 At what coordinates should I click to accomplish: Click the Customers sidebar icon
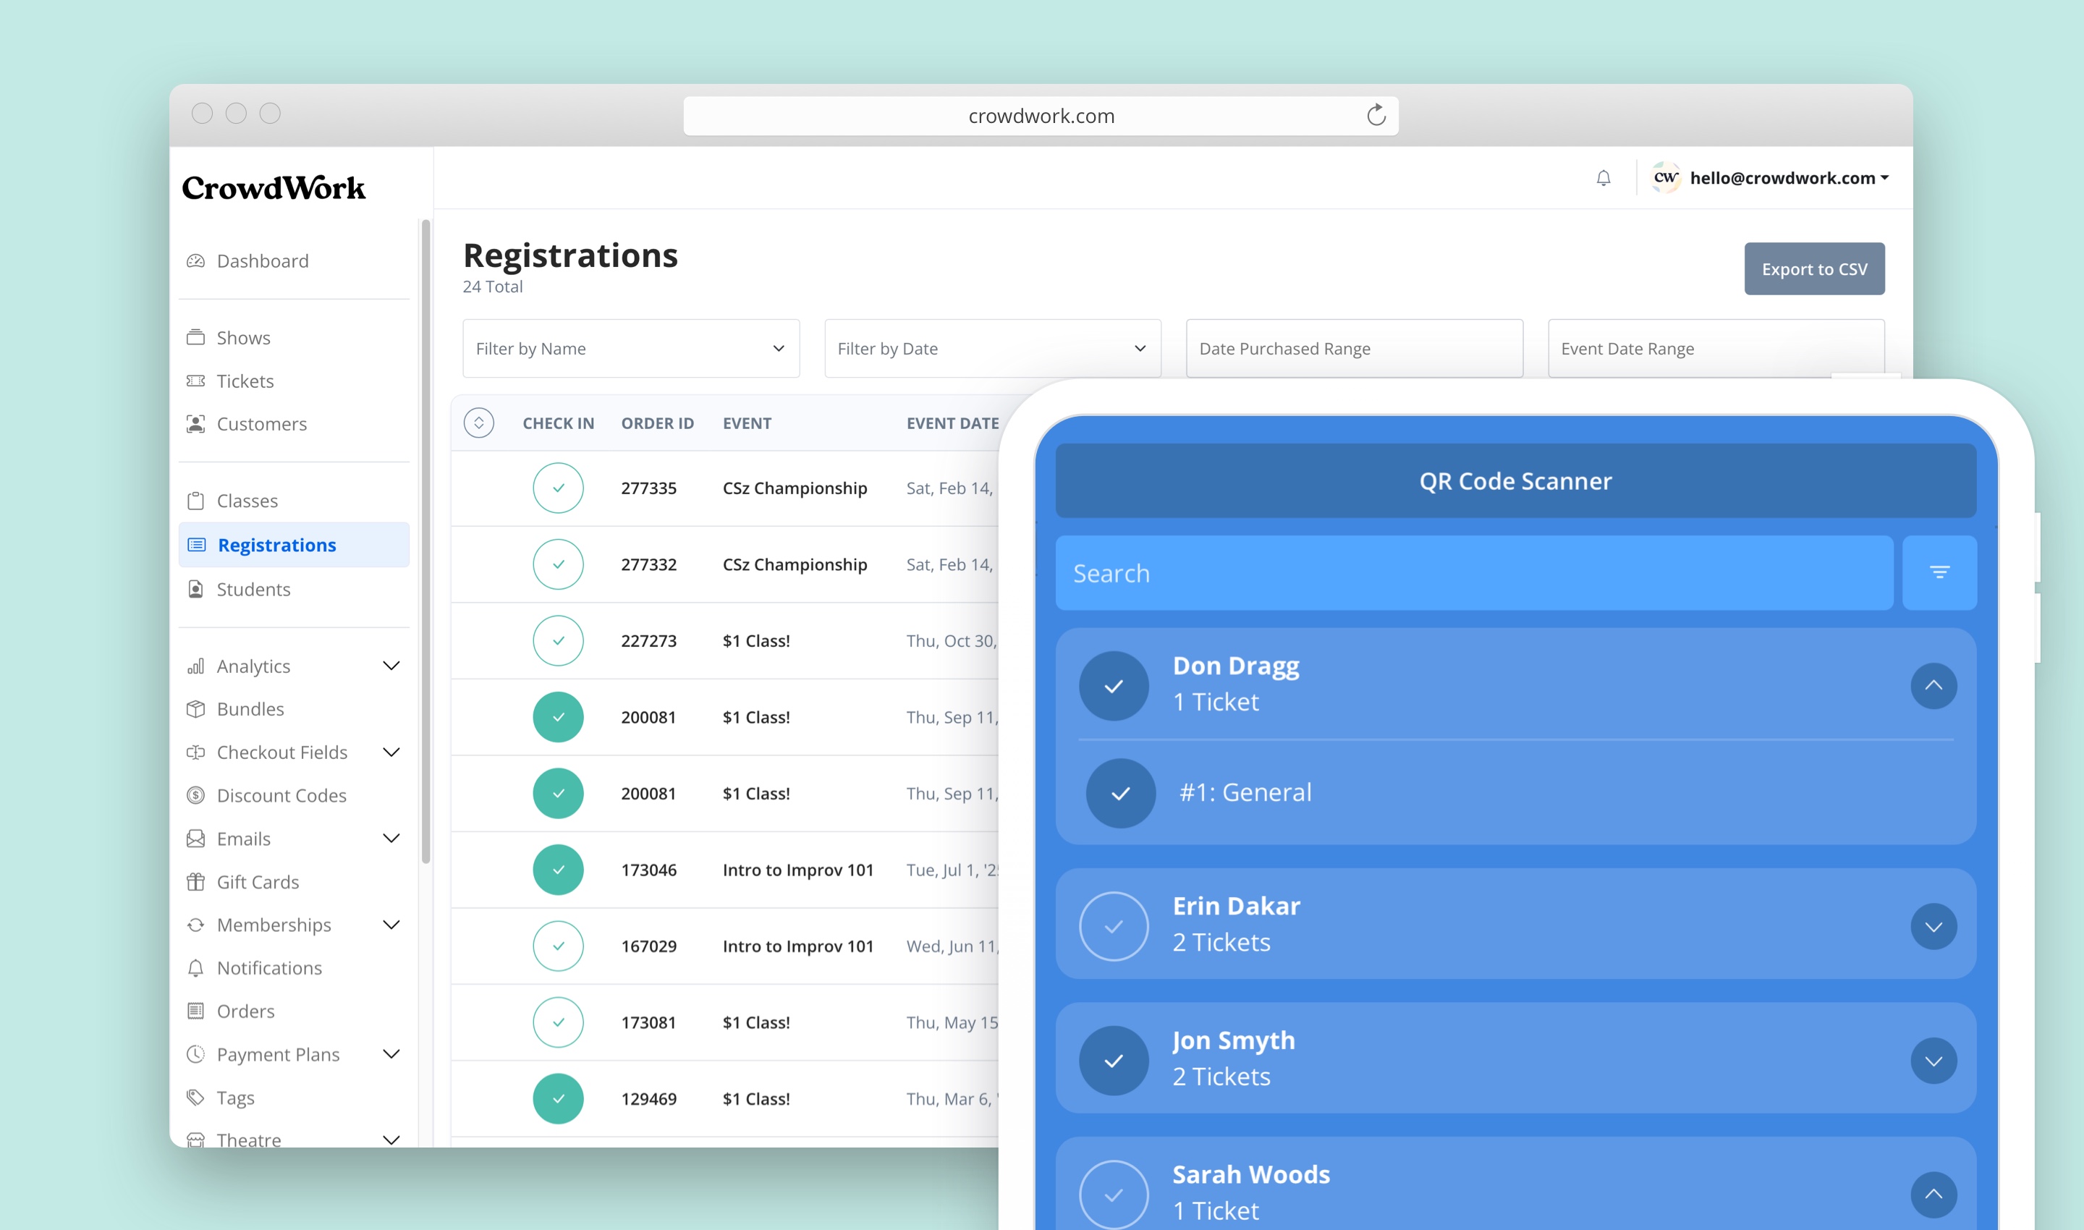coord(195,423)
